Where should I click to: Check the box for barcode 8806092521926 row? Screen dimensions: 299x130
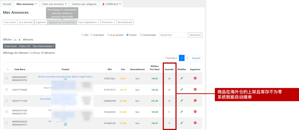click(6, 112)
